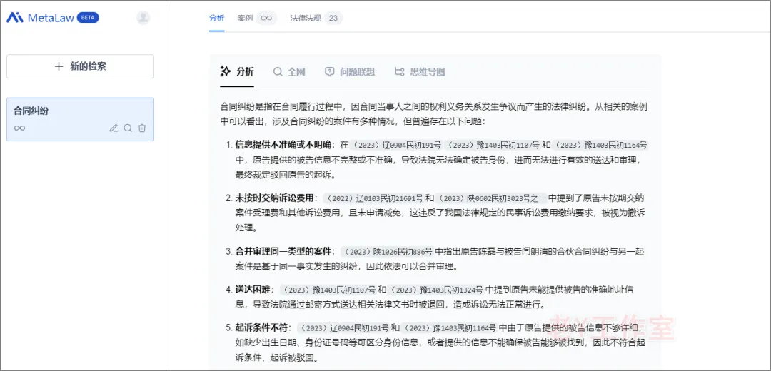The height and width of the screenshot is (371, 771).
Task: Click the infinity count badge beside 案例
Action: click(x=266, y=18)
